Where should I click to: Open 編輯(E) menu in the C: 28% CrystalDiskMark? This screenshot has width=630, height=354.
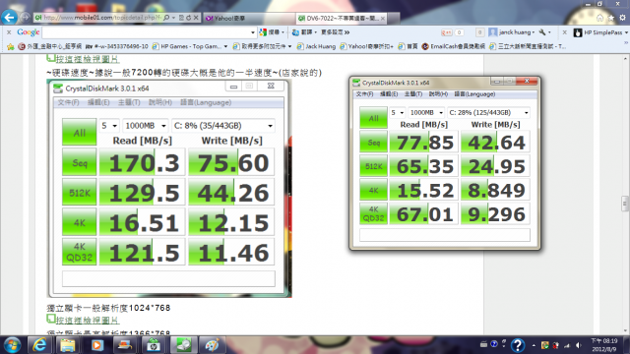[x=389, y=94]
